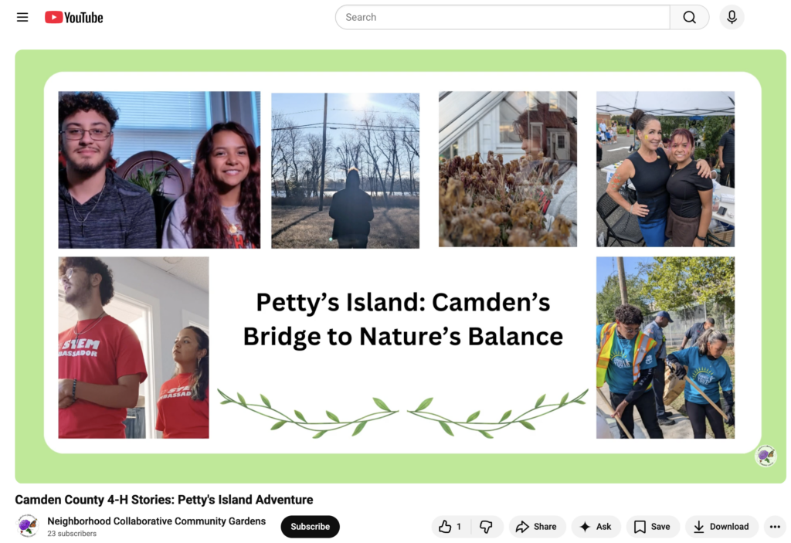
Task: Like this video with thumbs up
Action: click(x=450, y=527)
